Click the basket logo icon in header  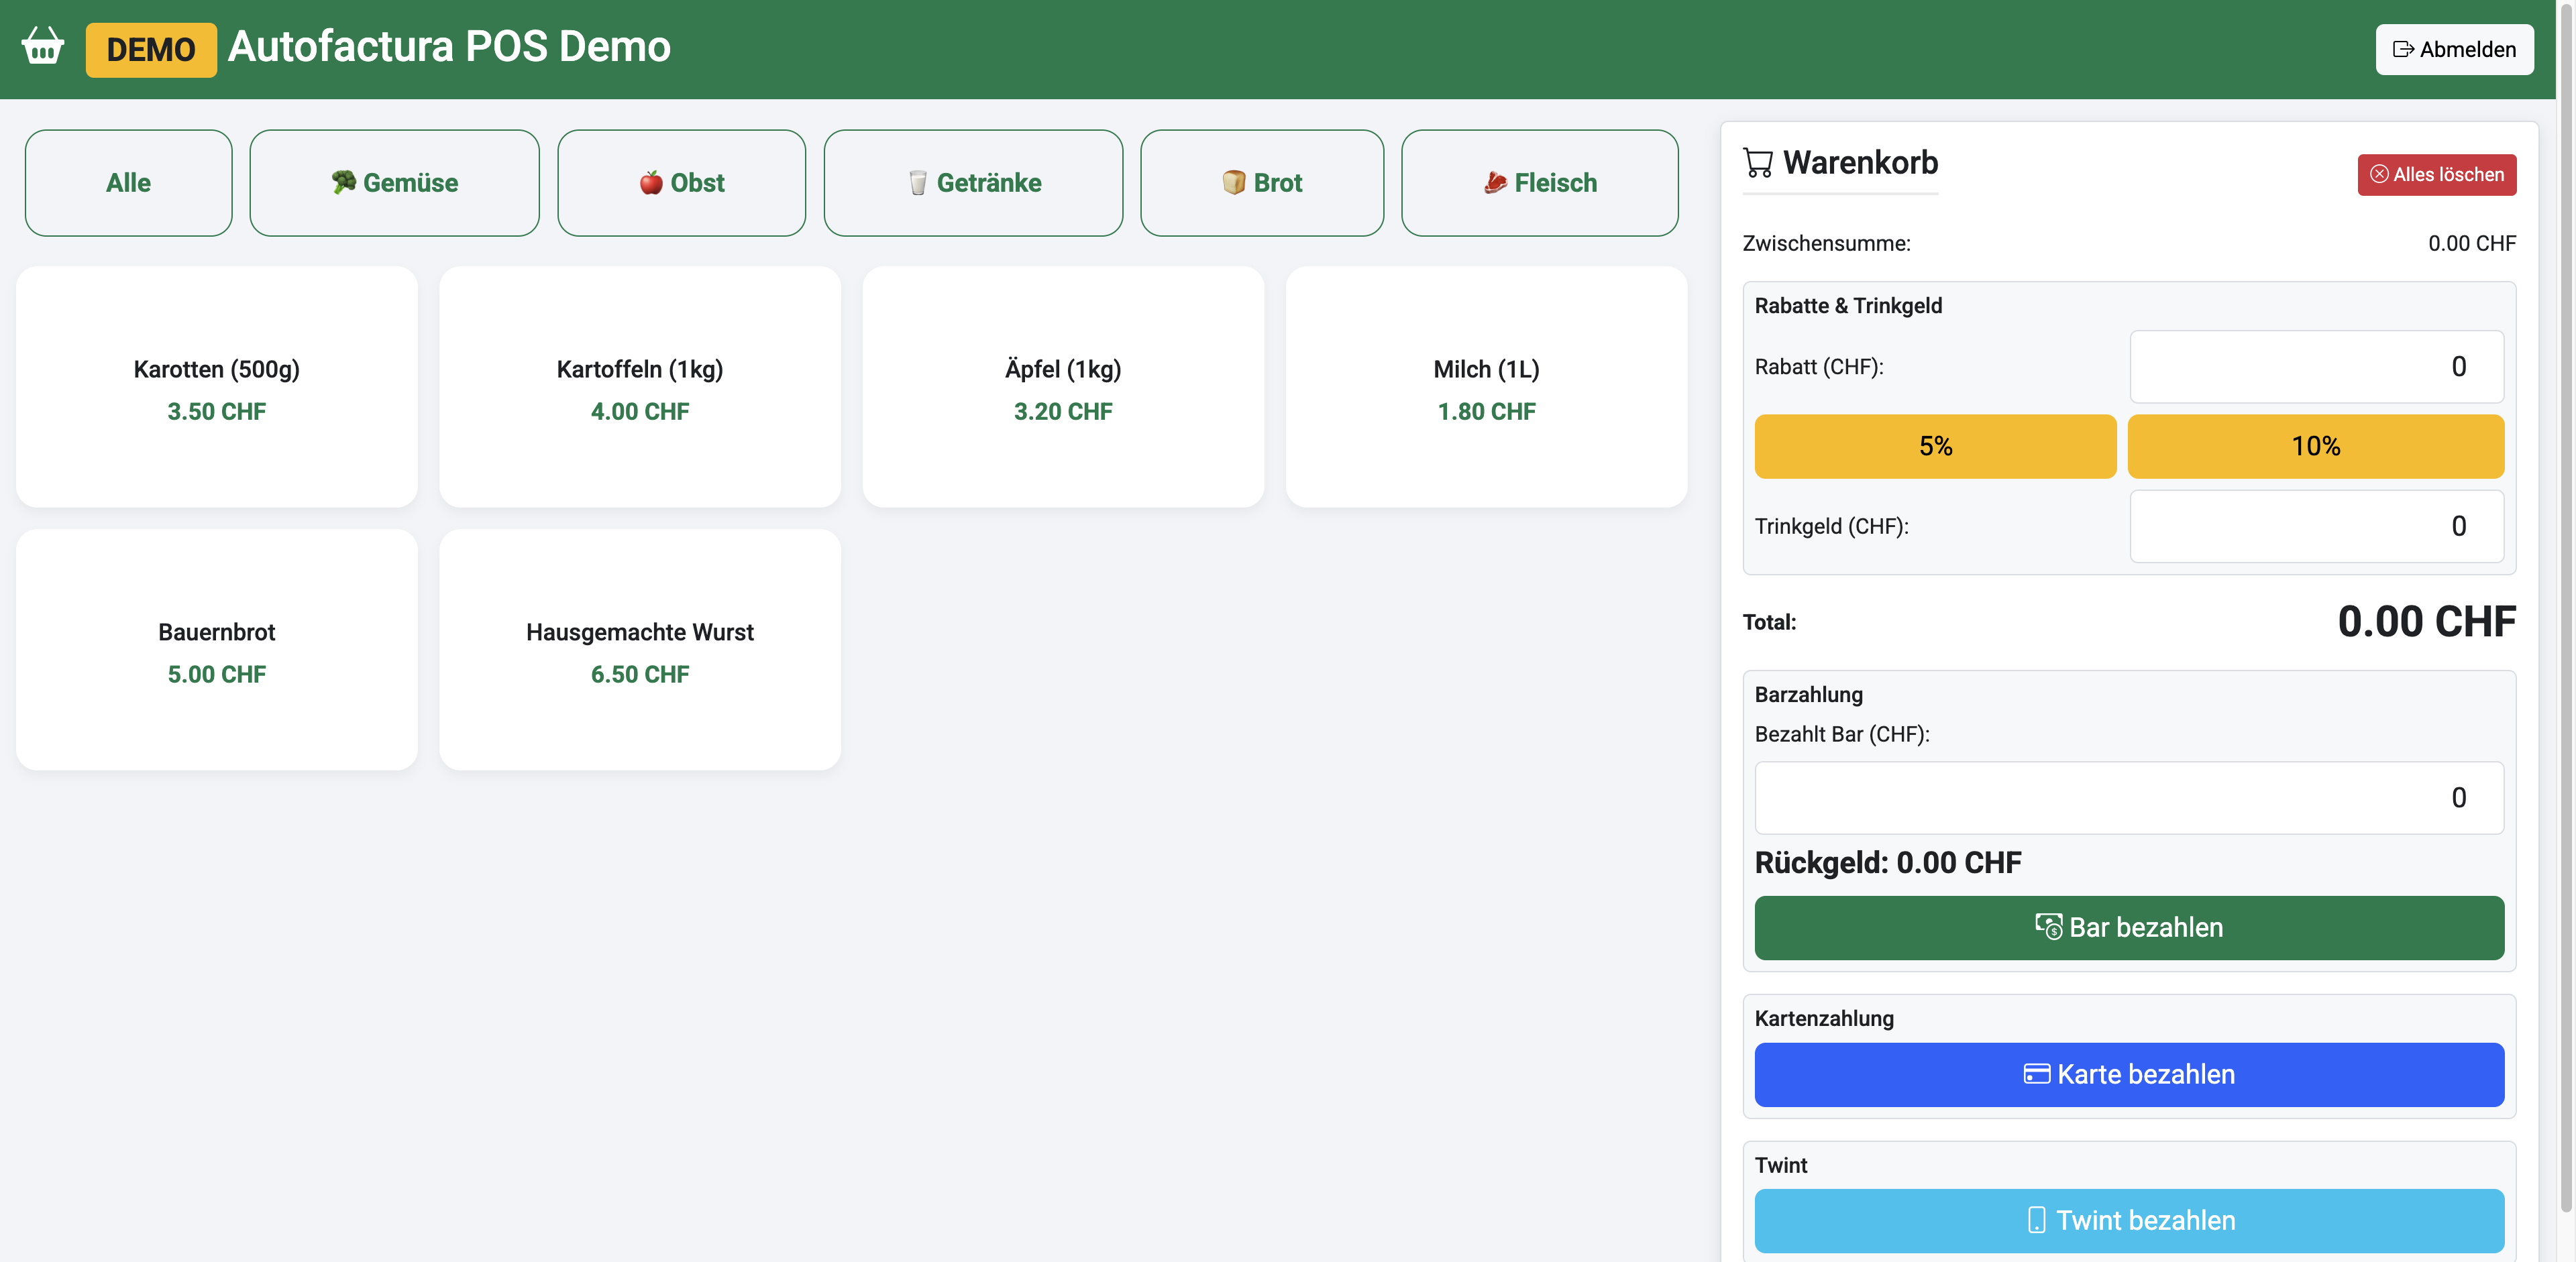[43, 47]
